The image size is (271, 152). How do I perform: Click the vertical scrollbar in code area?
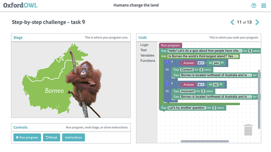pyautogui.click(x=259, y=99)
